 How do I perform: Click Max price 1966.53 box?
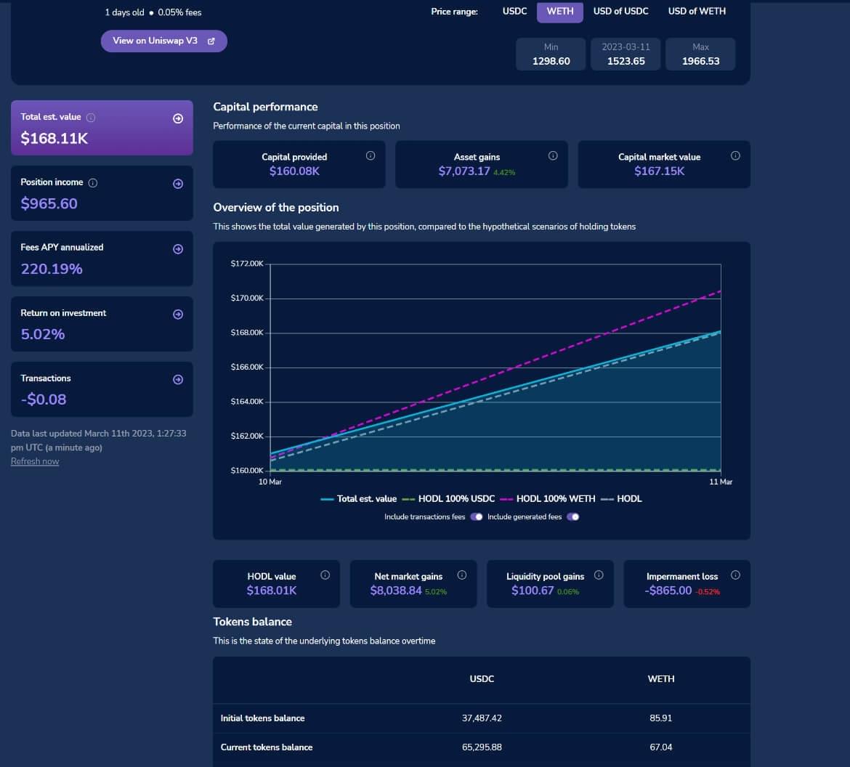(x=700, y=54)
